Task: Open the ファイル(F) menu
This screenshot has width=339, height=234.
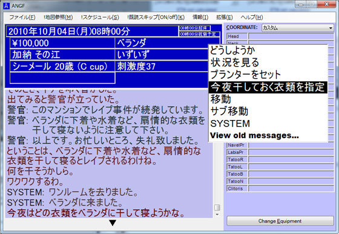Action: pos(22,17)
